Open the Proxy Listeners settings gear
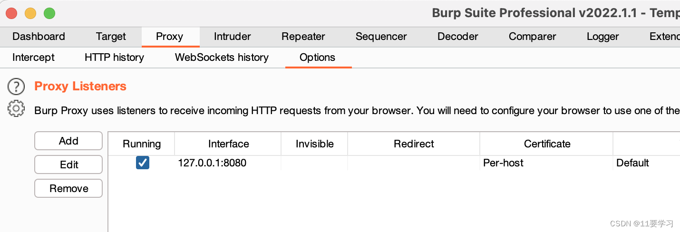The width and height of the screenshot is (680, 232). point(16,109)
